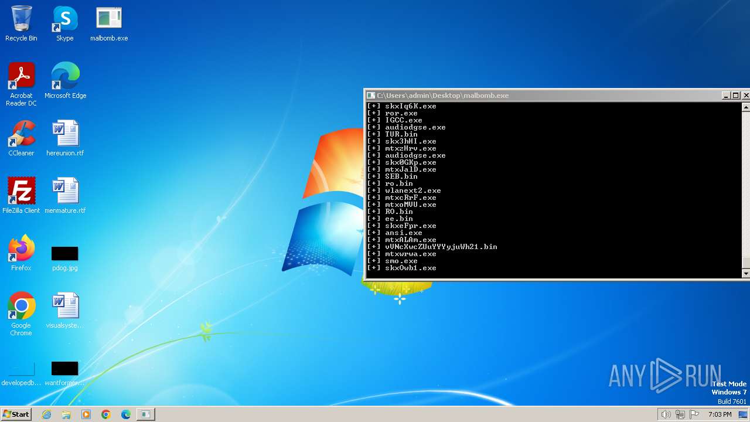Select the hereunion.rtf document icon
Image resolution: width=750 pixels, height=422 pixels.
coord(65,138)
